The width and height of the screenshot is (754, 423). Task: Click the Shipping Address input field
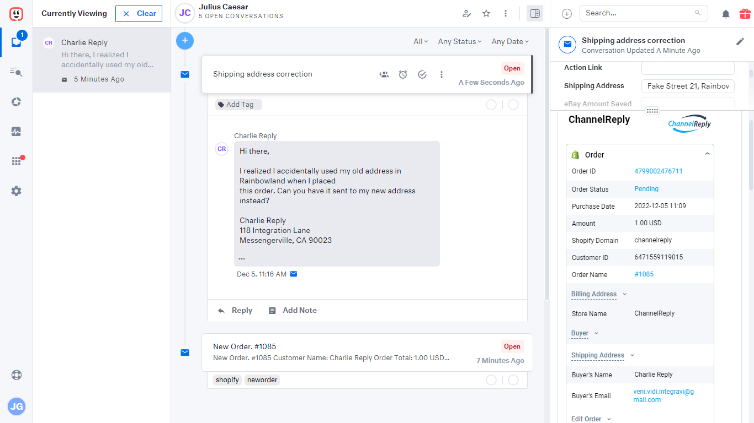(x=688, y=86)
